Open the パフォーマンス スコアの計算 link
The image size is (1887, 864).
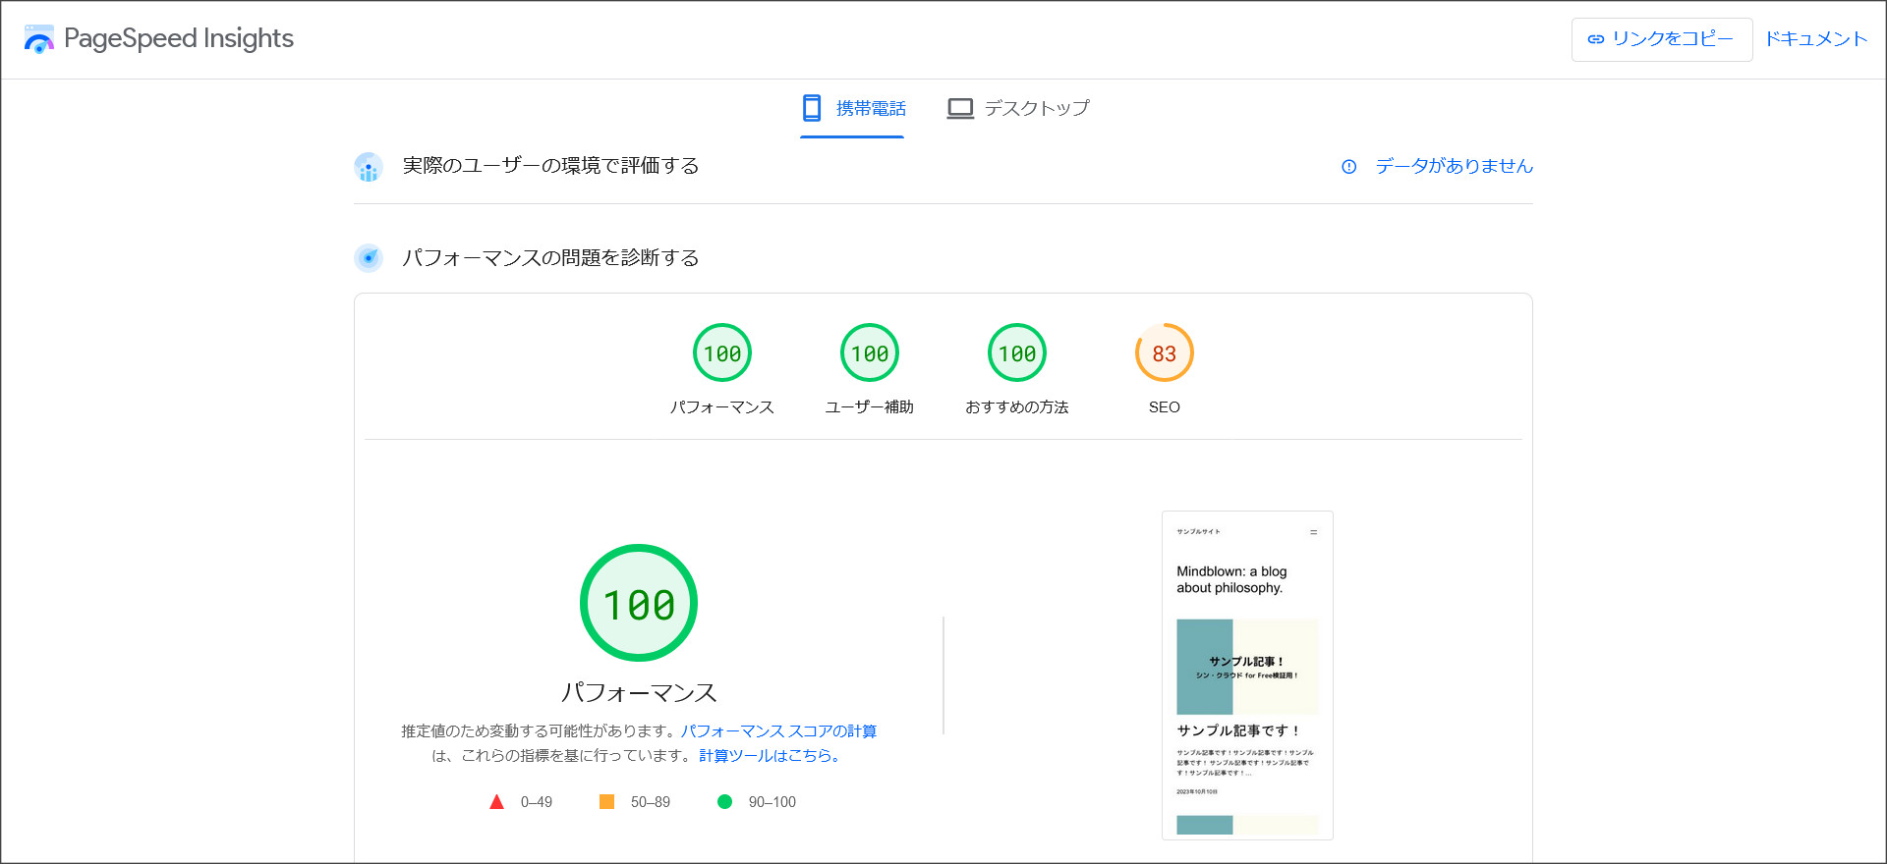(x=778, y=731)
